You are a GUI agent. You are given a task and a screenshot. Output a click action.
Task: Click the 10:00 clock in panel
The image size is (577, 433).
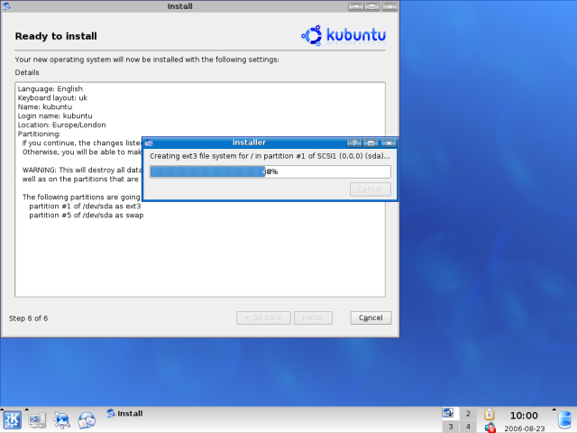point(524,416)
